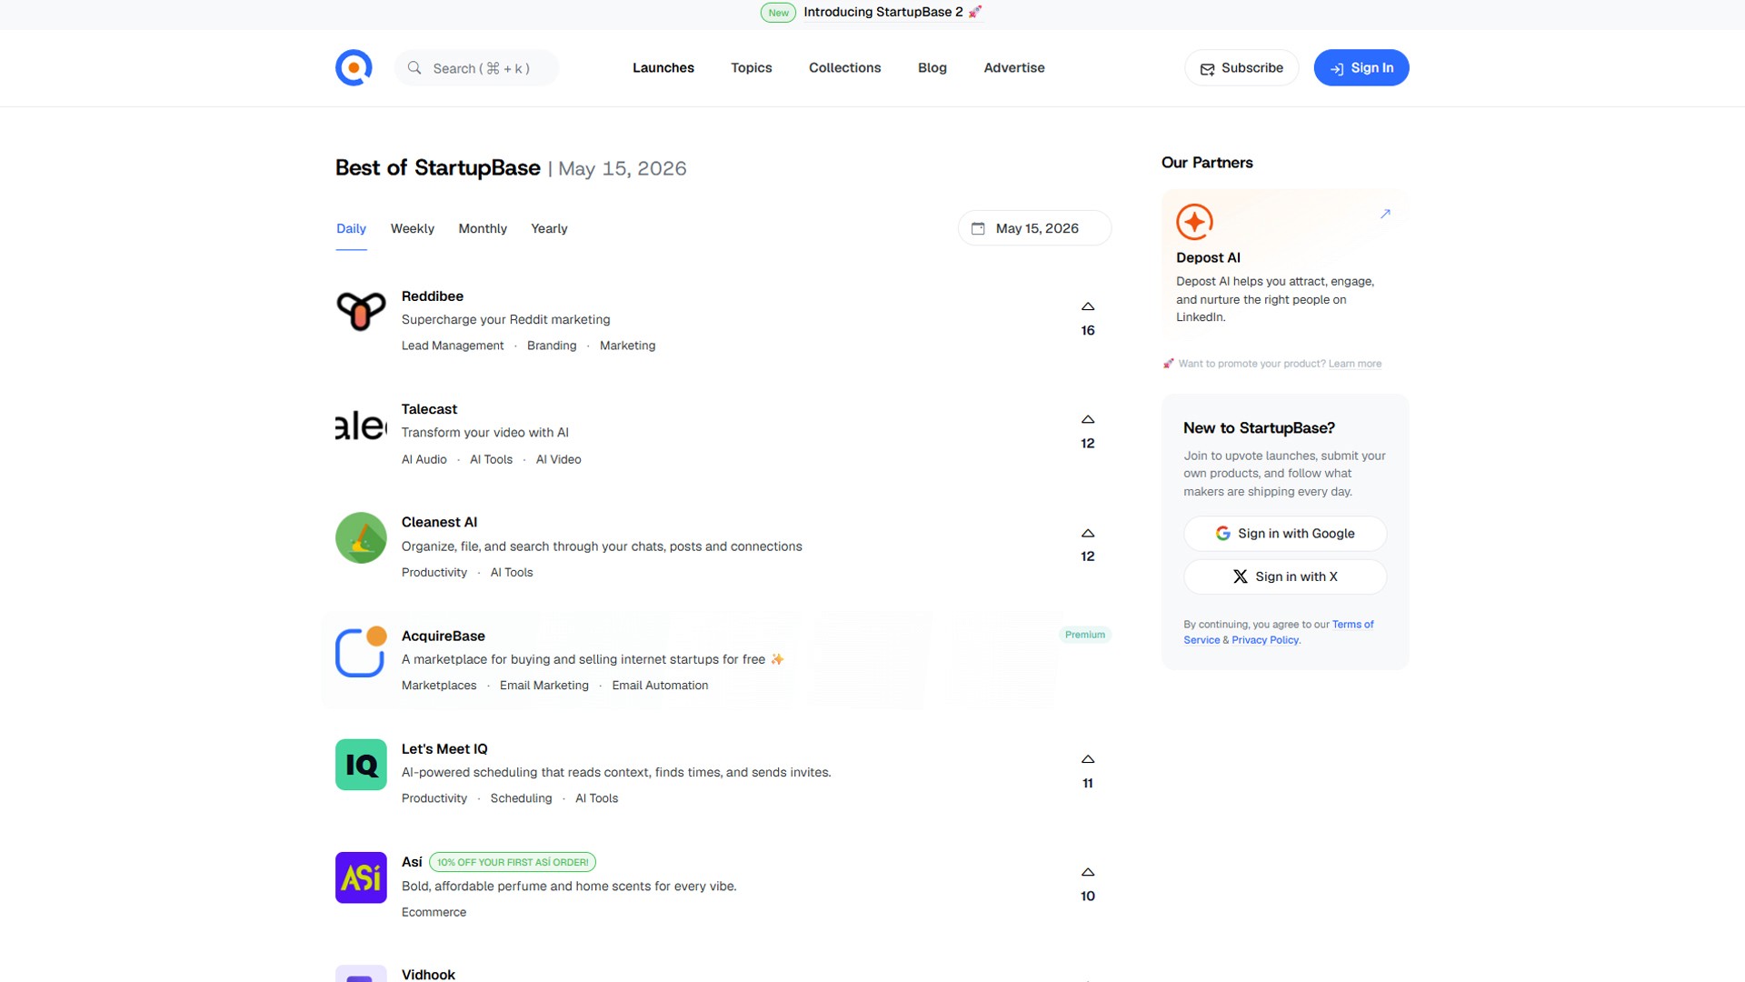1745x982 pixels.
Task: Click the StartupBase logo icon
Action: point(354,67)
